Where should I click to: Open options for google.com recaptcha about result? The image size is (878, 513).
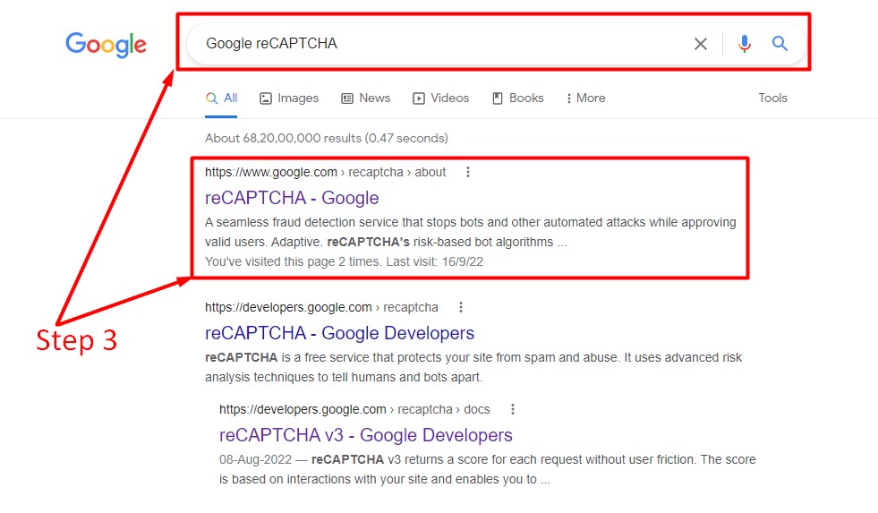468,172
